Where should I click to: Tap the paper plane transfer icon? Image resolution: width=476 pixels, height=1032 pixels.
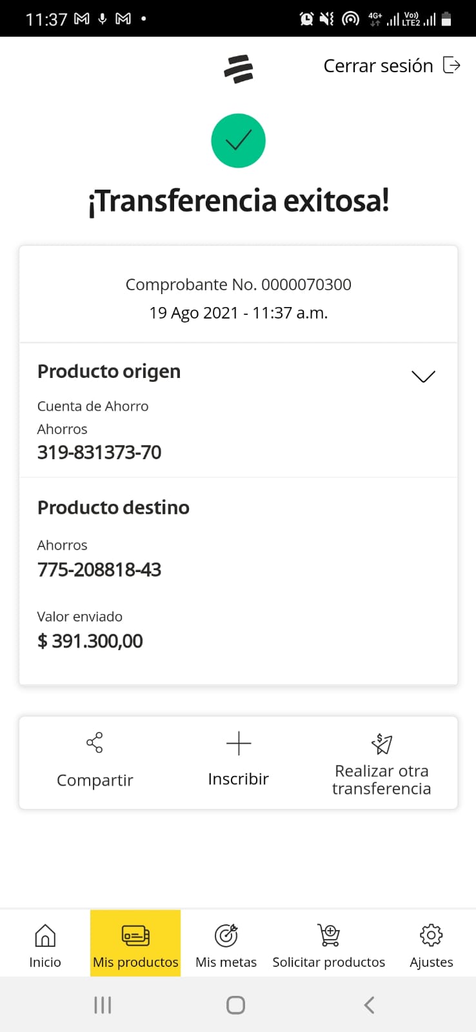382,743
